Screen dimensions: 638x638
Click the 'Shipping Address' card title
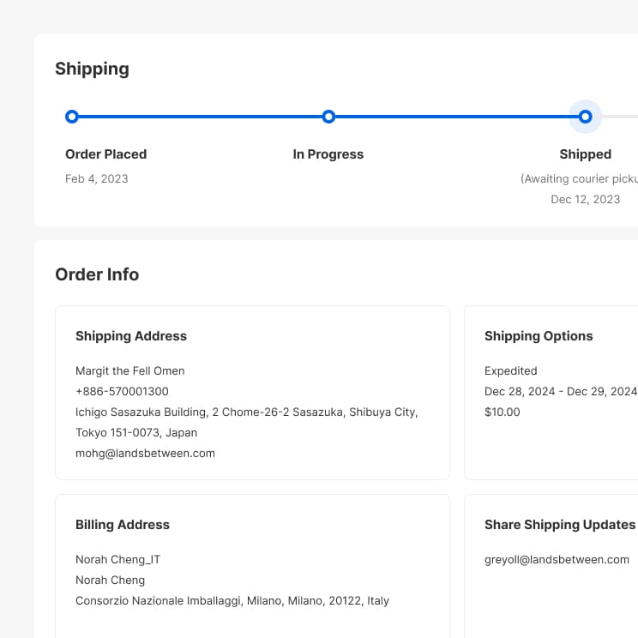(x=131, y=336)
